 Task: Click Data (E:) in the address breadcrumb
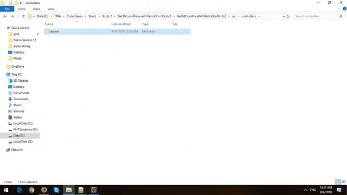coord(42,16)
